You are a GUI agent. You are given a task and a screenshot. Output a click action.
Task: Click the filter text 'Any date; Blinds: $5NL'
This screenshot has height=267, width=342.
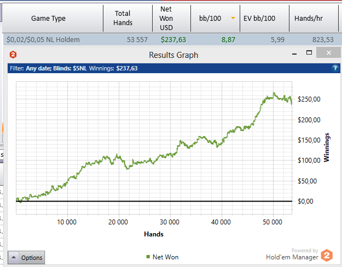(x=56, y=68)
